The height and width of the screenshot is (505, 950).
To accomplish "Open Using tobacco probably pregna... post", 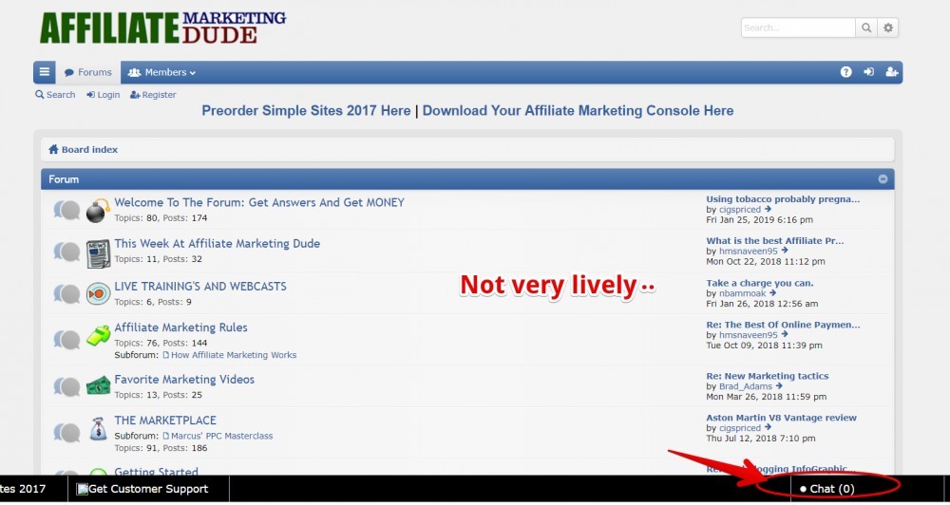I will (x=783, y=198).
